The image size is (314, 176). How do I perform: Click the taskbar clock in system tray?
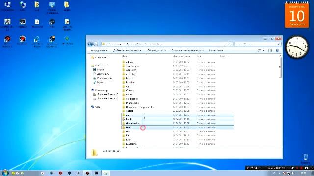pyautogui.click(x=304, y=173)
